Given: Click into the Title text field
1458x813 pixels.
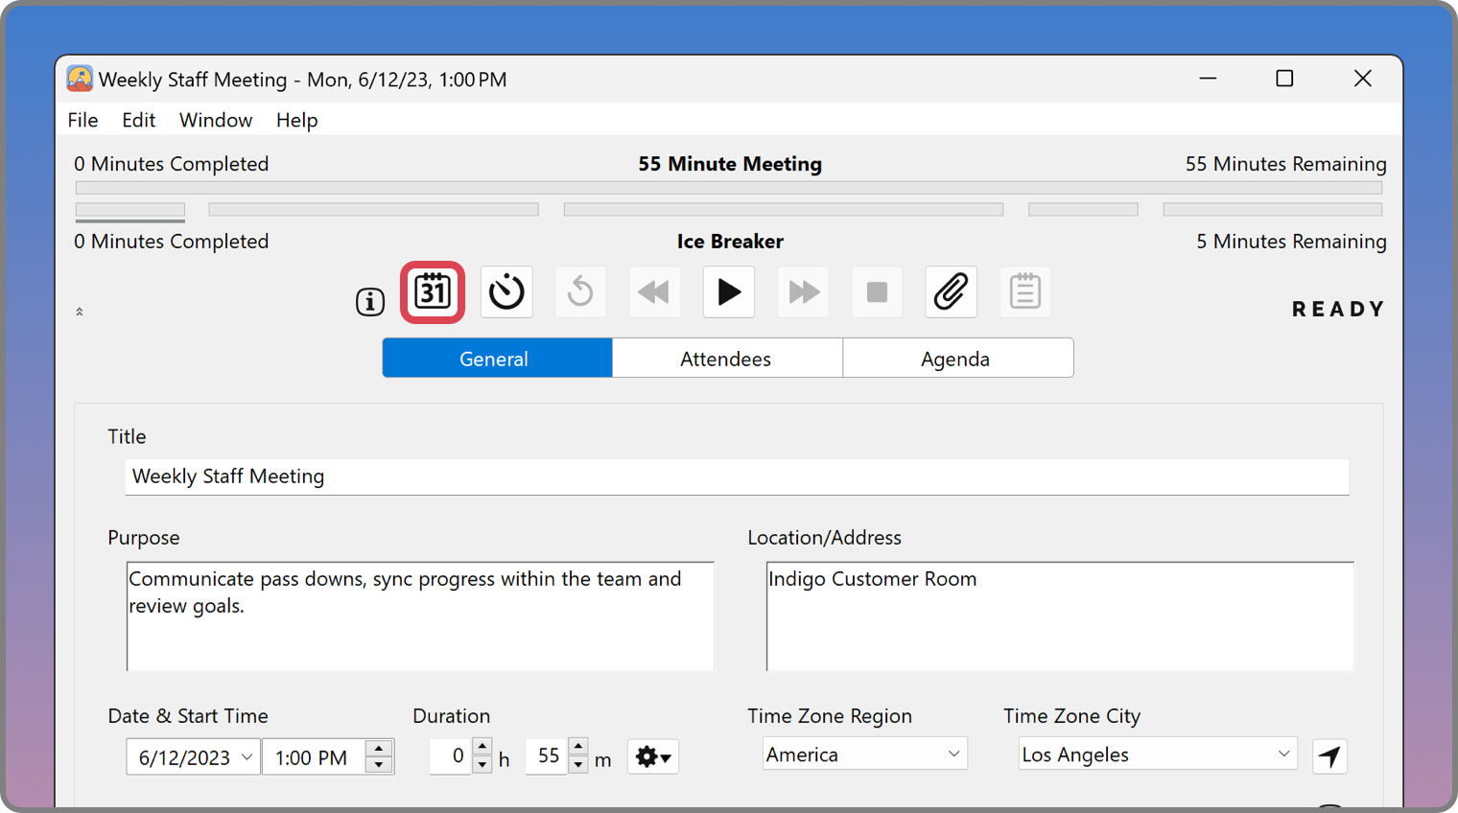Looking at the screenshot, I should (x=737, y=476).
